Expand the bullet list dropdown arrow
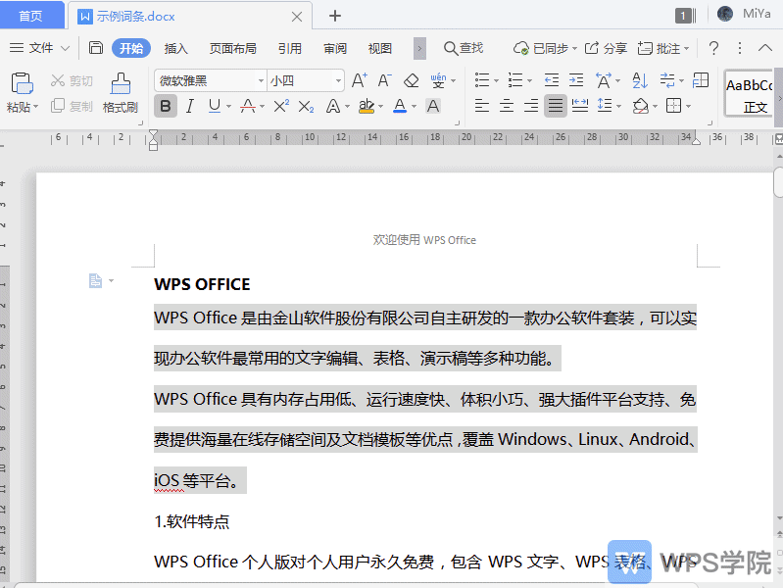Viewport: 783px width, 588px height. pos(497,80)
